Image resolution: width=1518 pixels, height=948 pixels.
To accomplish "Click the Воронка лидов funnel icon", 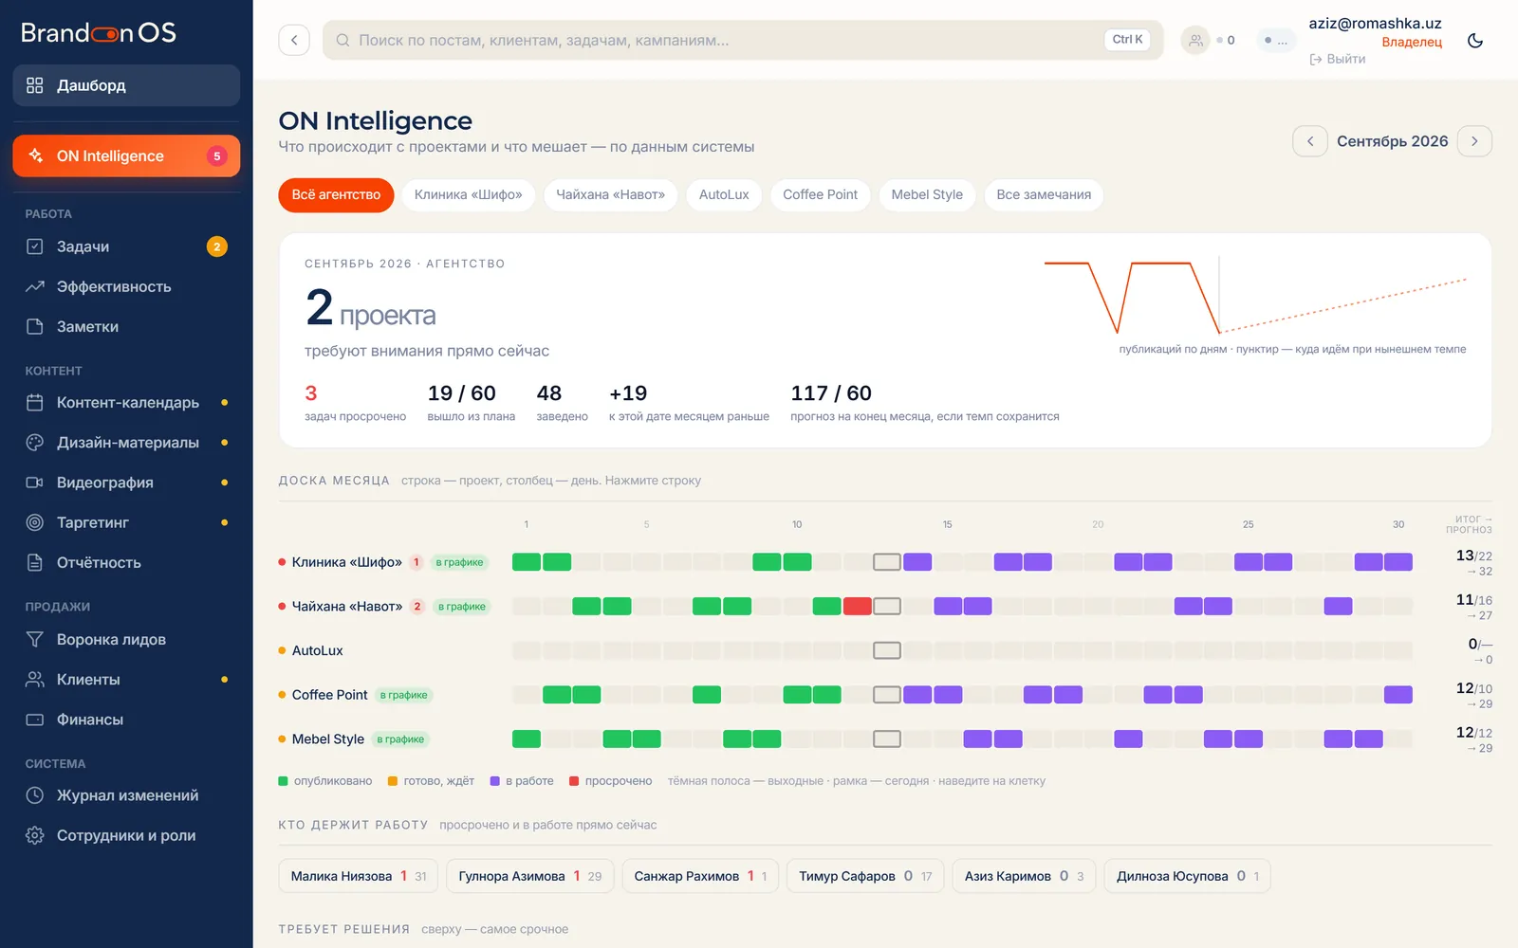I will pos(35,640).
